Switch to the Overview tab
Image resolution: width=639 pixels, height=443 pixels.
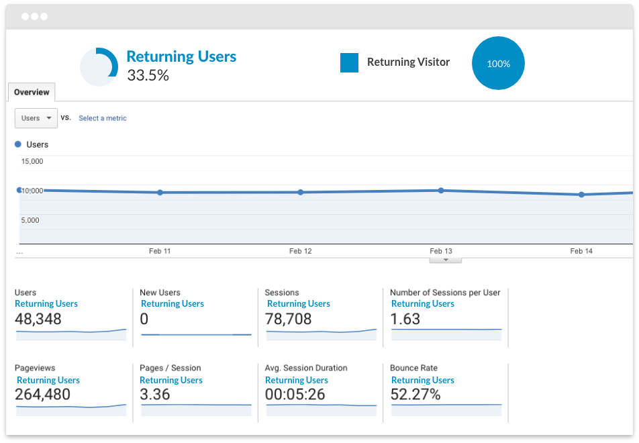(31, 92)
